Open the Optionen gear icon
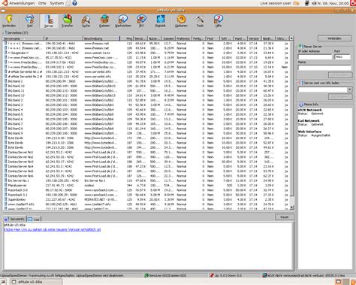Image resolution: width=356 pixels, height=285 pixels. pyautogui.click(x=181, y=21)
